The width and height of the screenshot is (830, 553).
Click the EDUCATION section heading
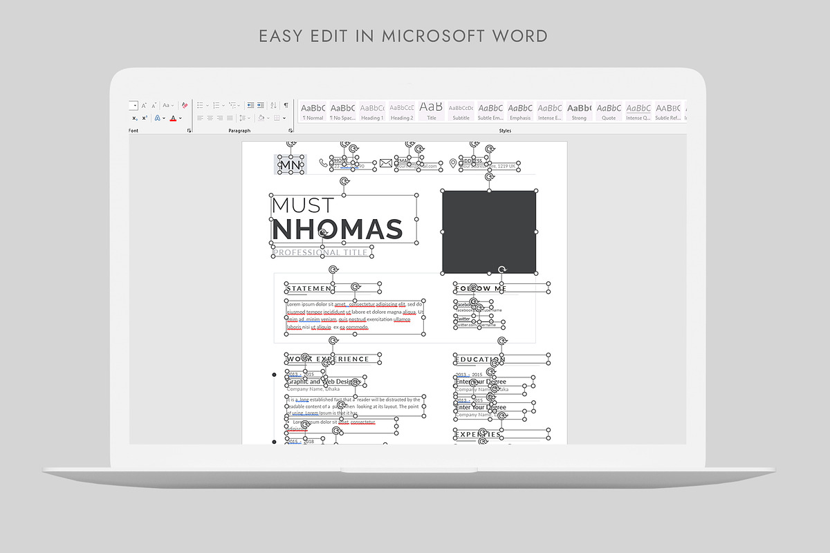480,359
